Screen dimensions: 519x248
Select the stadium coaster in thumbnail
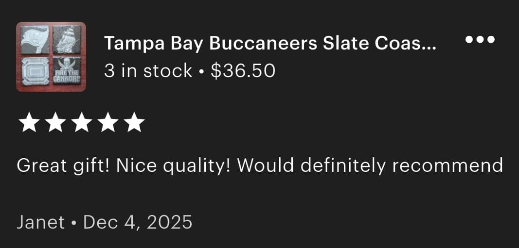35,72
